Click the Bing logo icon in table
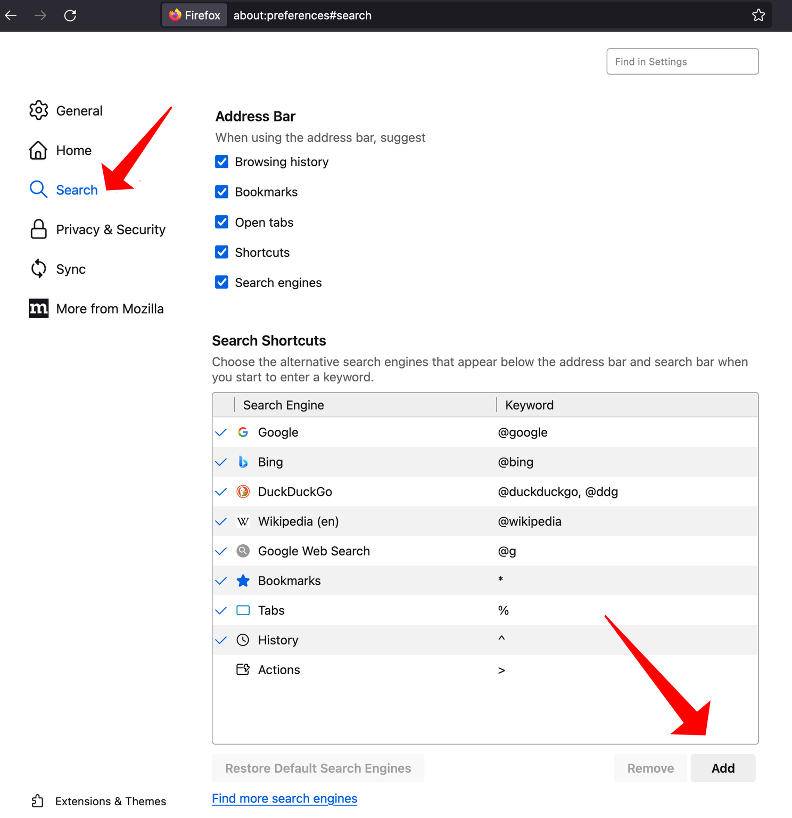The width and height of the screenshot is (792, 818). pos(243,462)
